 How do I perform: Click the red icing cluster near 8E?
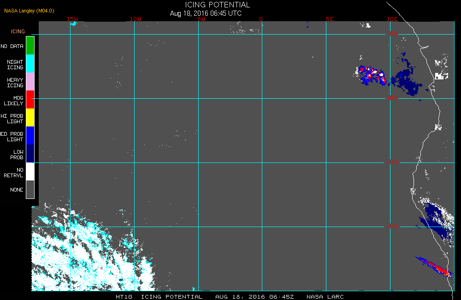point(372,75)
